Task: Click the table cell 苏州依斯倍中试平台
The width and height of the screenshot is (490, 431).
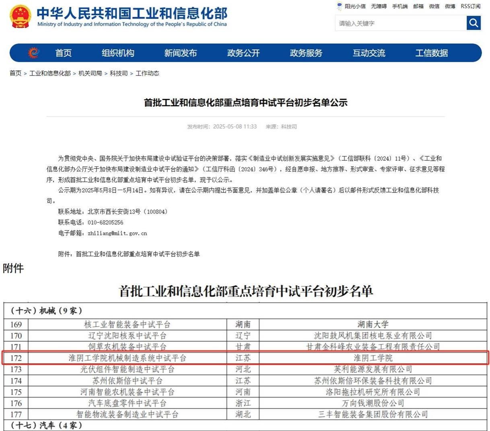Action: (127, 381)
